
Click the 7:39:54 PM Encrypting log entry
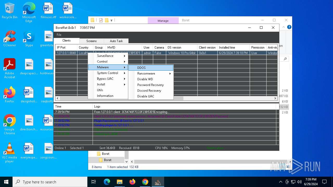(x=165, y=112)
